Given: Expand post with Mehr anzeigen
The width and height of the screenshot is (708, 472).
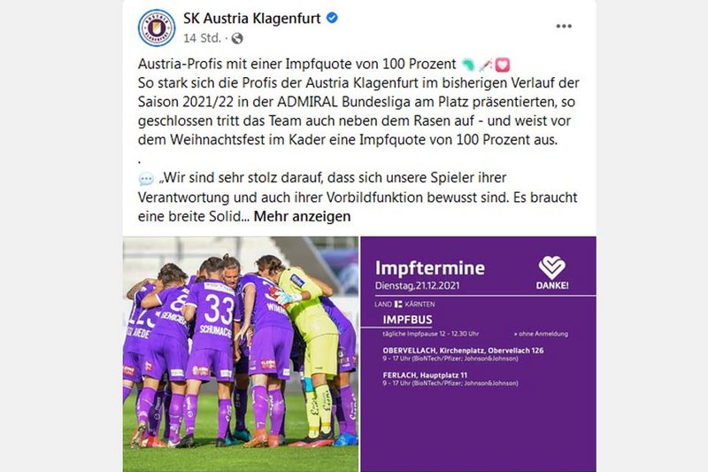Looking at the screenshot, I should [x=302, y=216].
